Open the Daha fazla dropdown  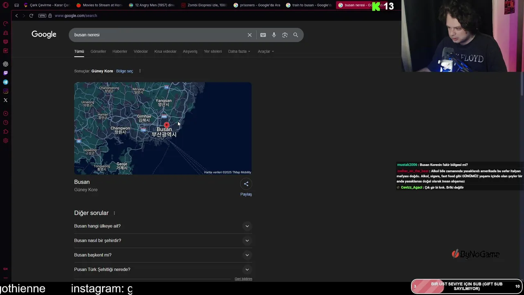click(239, 51)
